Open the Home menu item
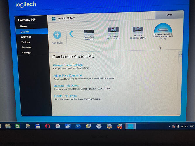 [23, 26]
